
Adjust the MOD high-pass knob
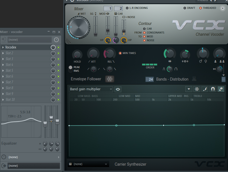coord(108,40)
